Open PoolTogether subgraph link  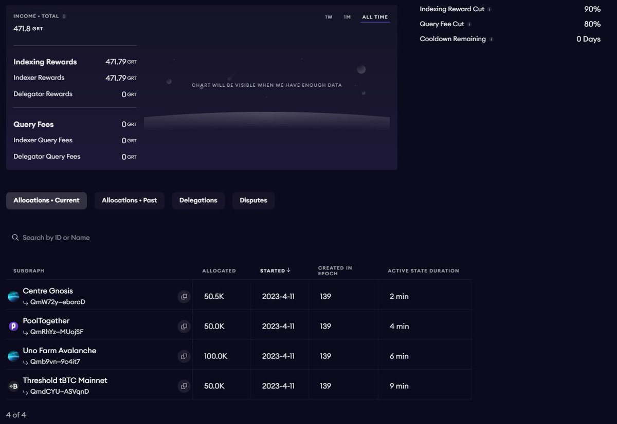click(x=46, y=321)
